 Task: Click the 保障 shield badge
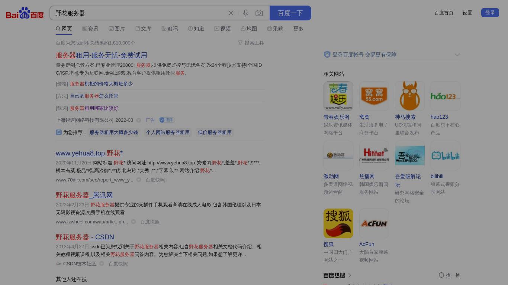[167, 120]
